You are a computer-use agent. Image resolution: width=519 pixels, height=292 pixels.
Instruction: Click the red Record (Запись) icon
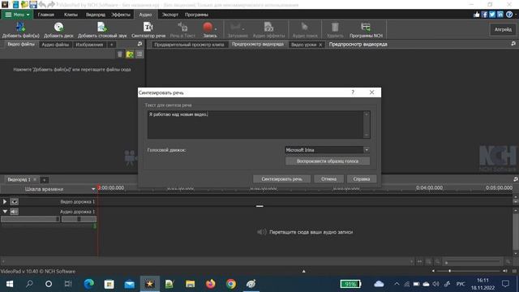coord(208,27)
